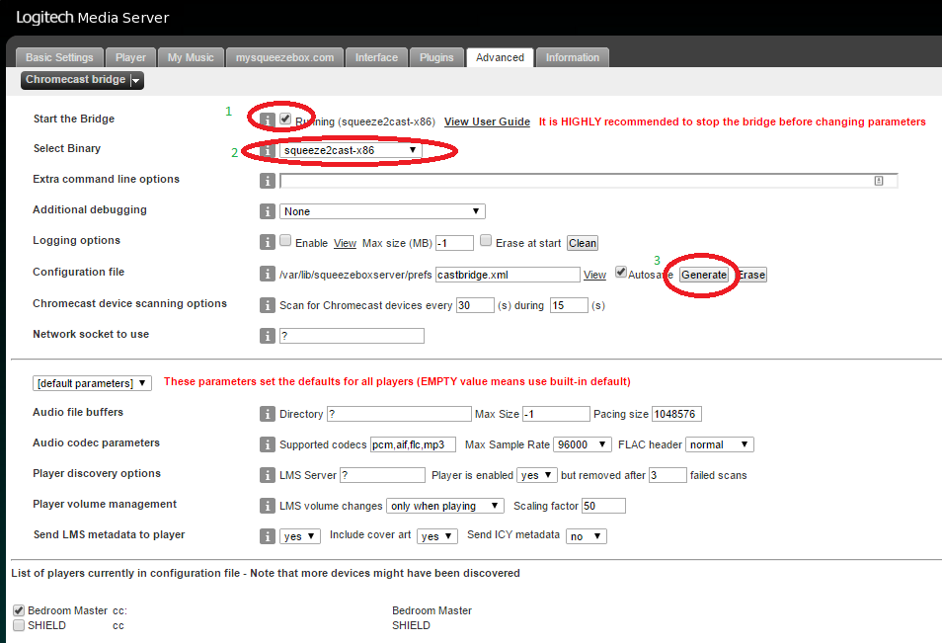Open the Network socket to use info icon

point(268,335)
